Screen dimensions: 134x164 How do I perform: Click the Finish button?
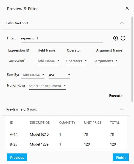click(x=121, y=157)
